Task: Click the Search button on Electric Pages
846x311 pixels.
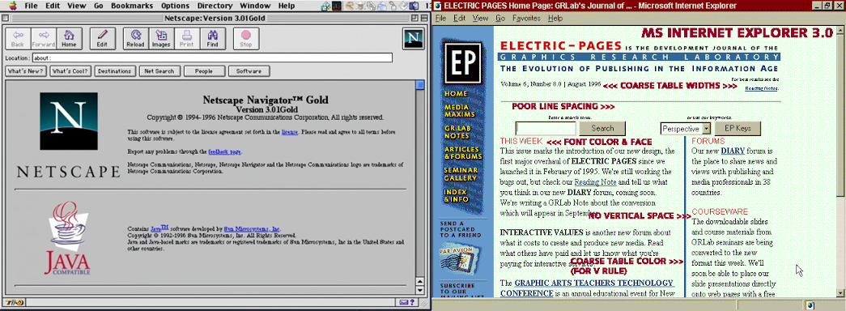Action: 602,129
